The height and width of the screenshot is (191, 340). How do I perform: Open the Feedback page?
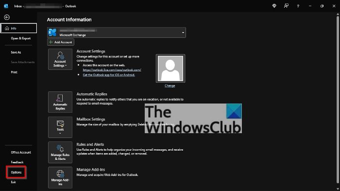(17, 162)
